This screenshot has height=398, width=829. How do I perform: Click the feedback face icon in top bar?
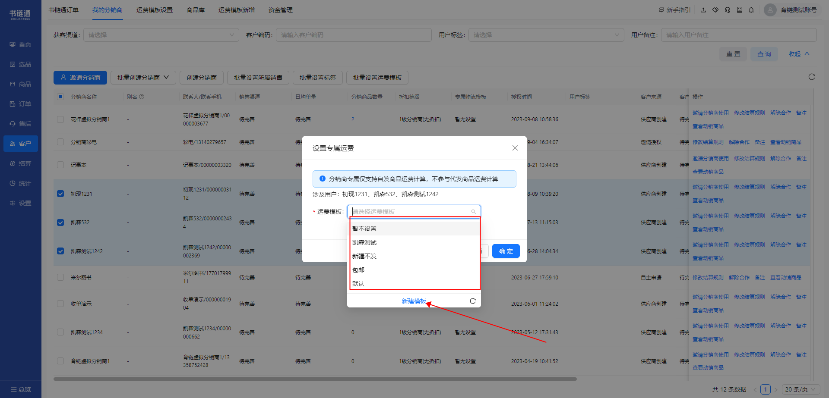740,10
